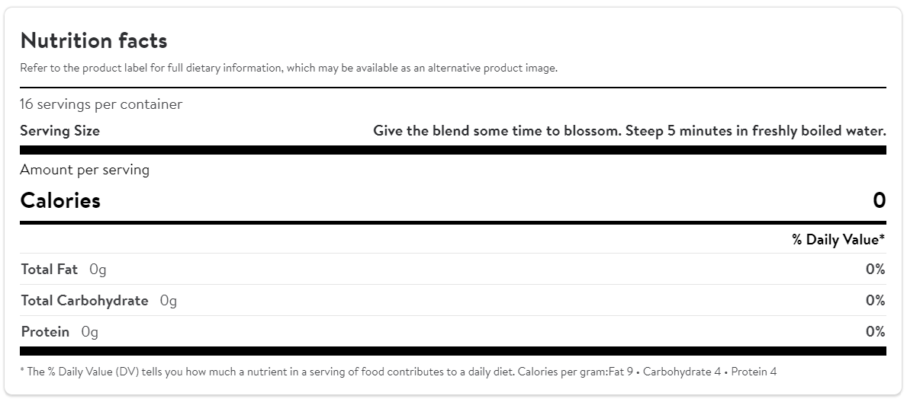
Task: Click the product label disclaimer text
Action: (x=288, y=68)
